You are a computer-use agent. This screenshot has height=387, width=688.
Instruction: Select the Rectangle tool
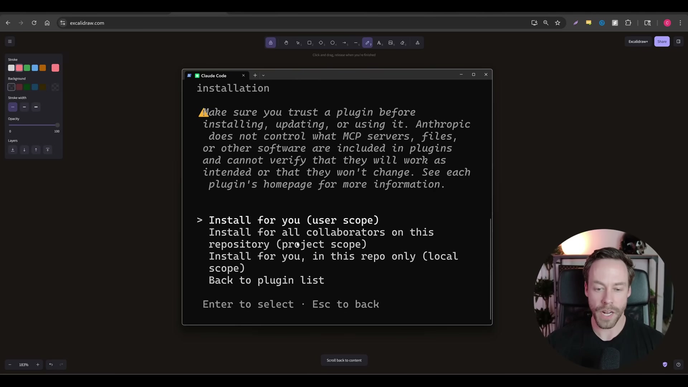(310, 43)
